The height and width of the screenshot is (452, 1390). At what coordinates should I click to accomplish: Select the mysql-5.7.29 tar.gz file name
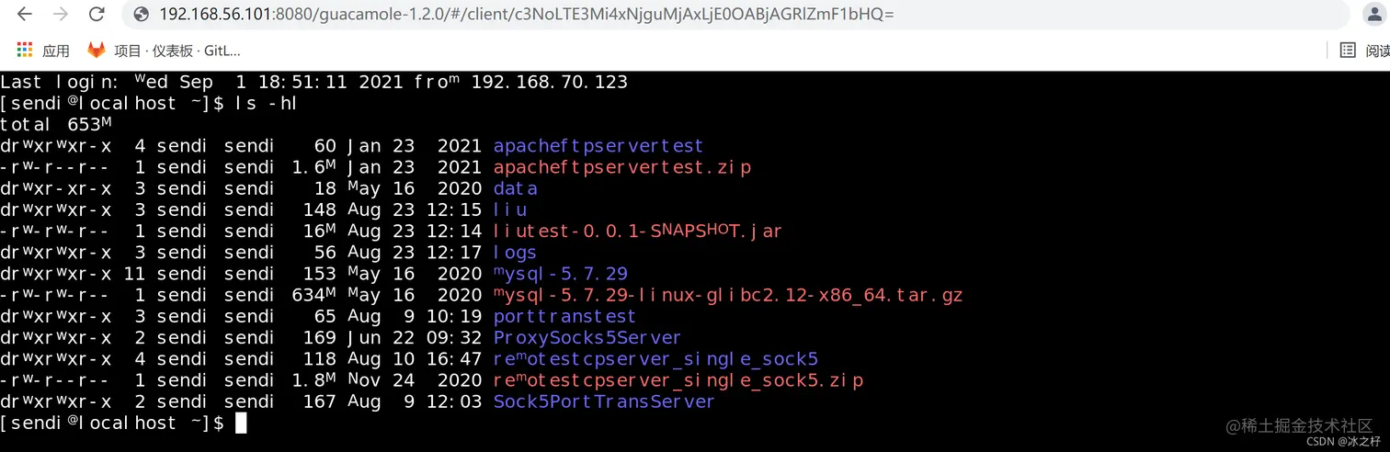[728, 295]
